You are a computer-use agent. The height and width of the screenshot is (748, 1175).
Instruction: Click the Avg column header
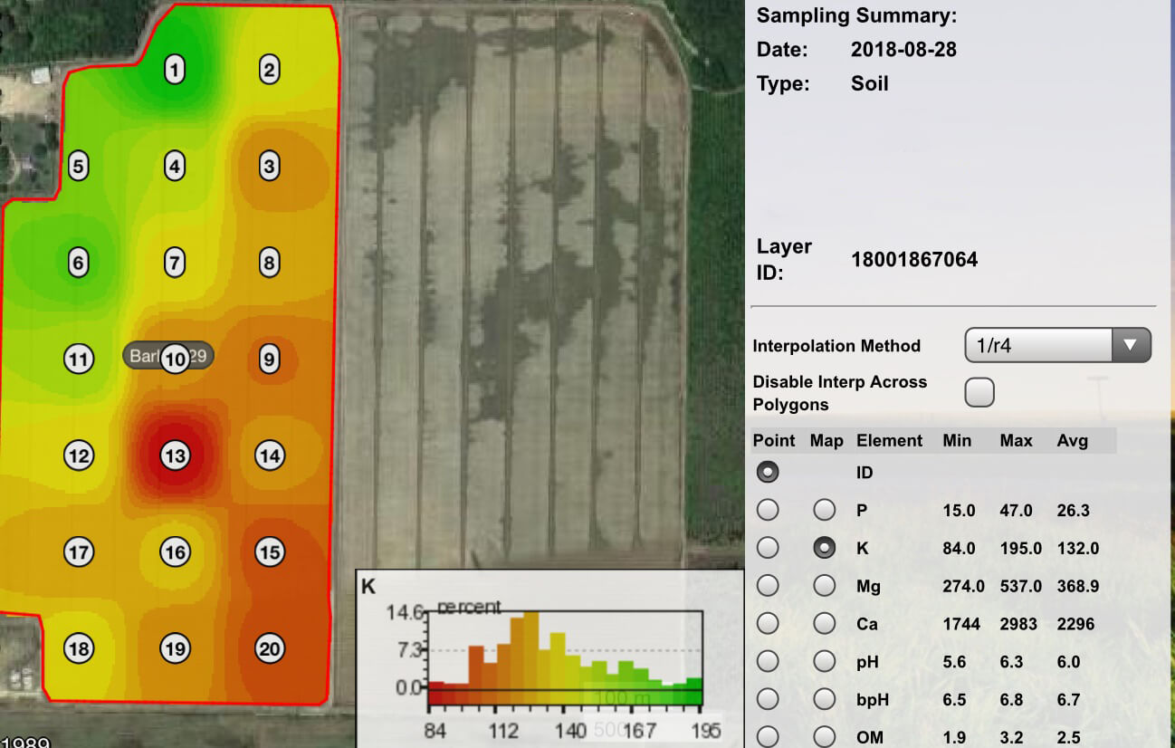point(1072,441)
